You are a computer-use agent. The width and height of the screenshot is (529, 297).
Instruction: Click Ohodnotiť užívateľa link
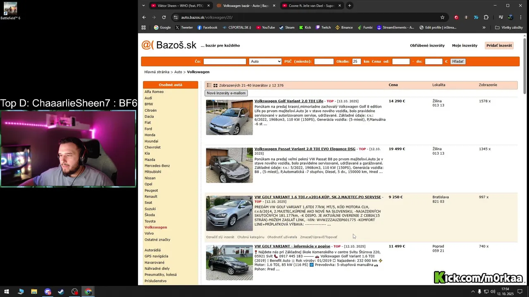point(282,237)
